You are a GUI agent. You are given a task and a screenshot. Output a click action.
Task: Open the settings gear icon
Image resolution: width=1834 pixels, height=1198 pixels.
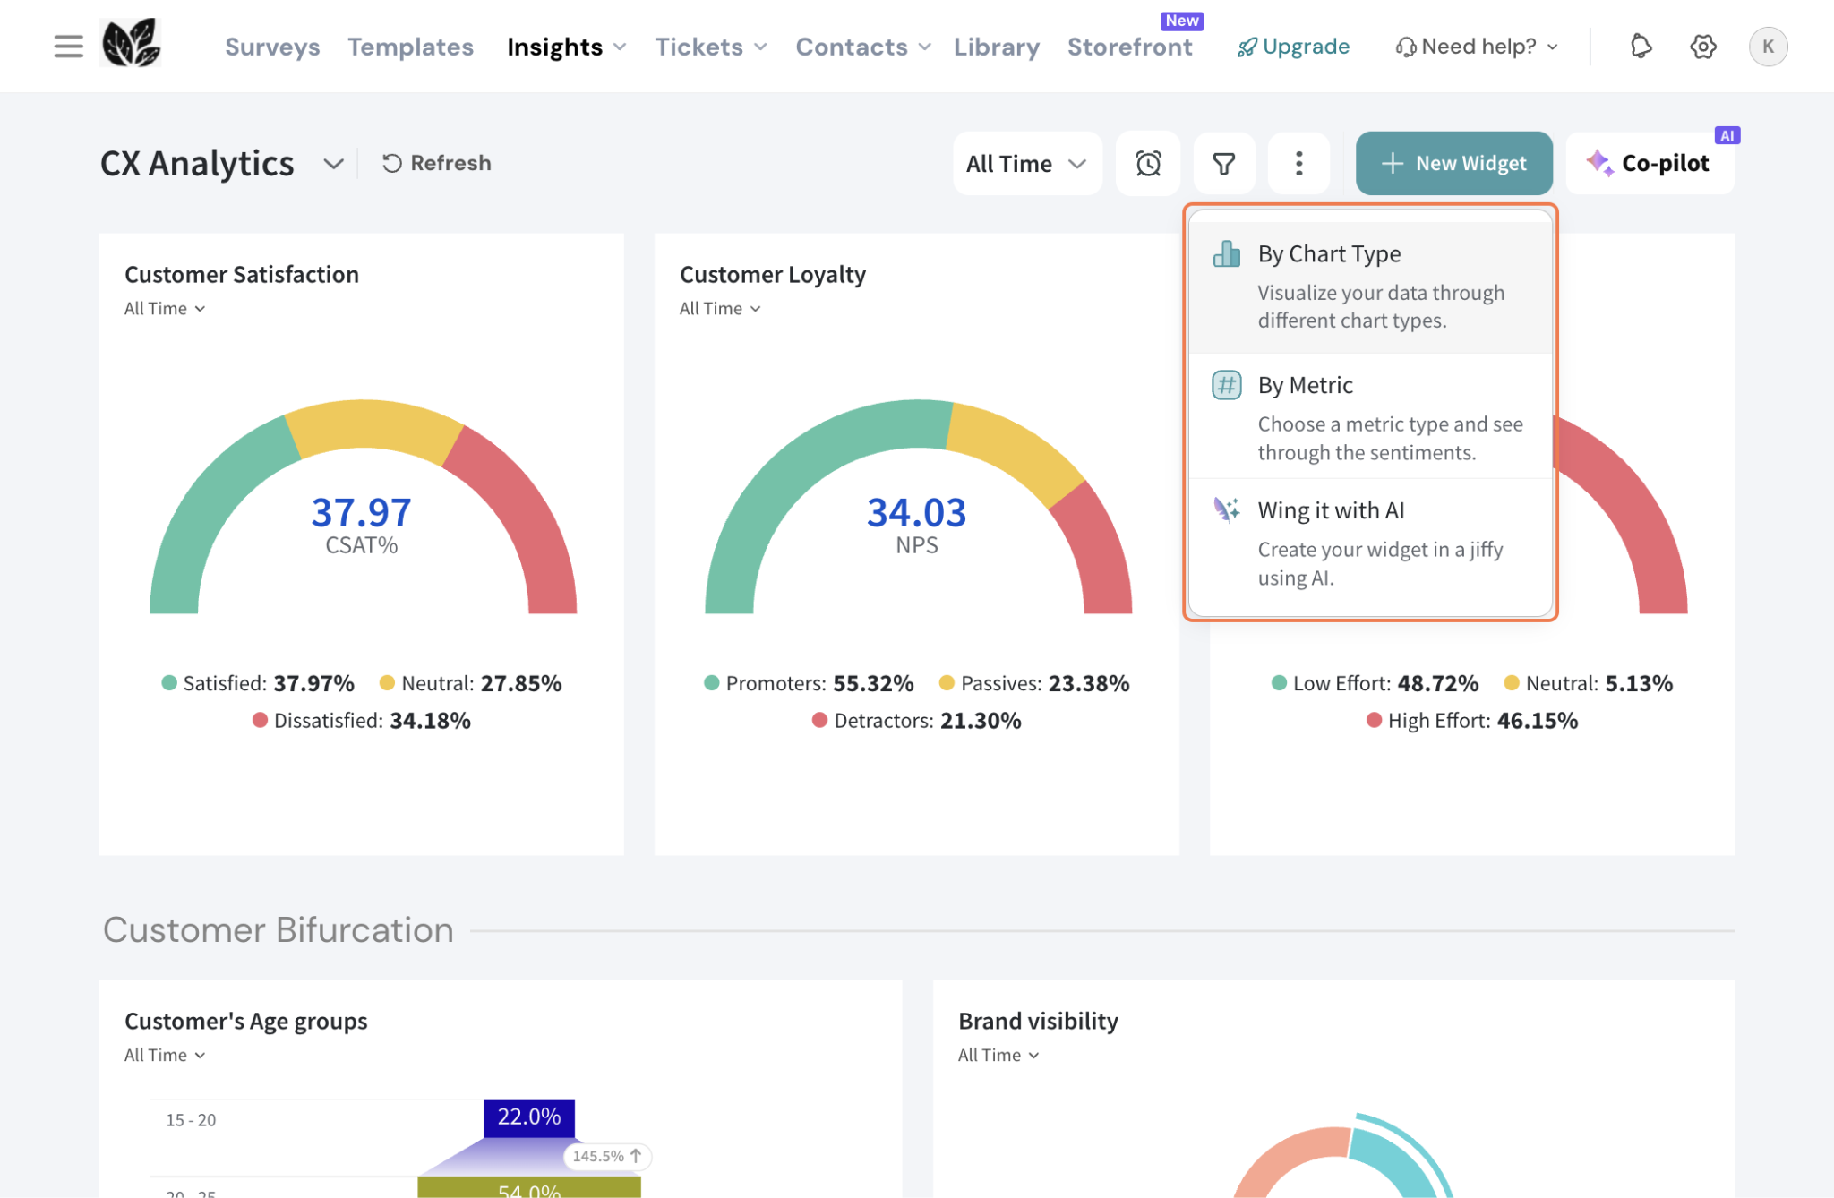(x=1702, y=47)
